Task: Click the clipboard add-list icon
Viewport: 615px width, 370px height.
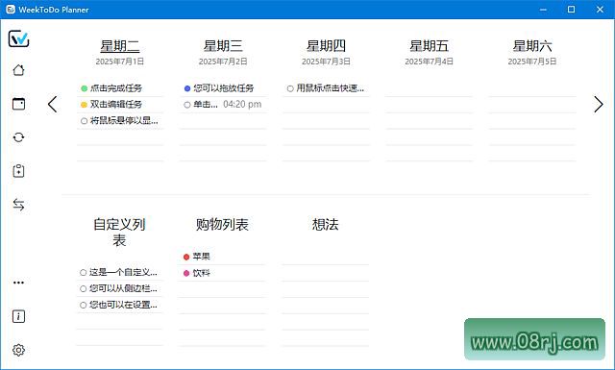Action: [x=18, y=171]
